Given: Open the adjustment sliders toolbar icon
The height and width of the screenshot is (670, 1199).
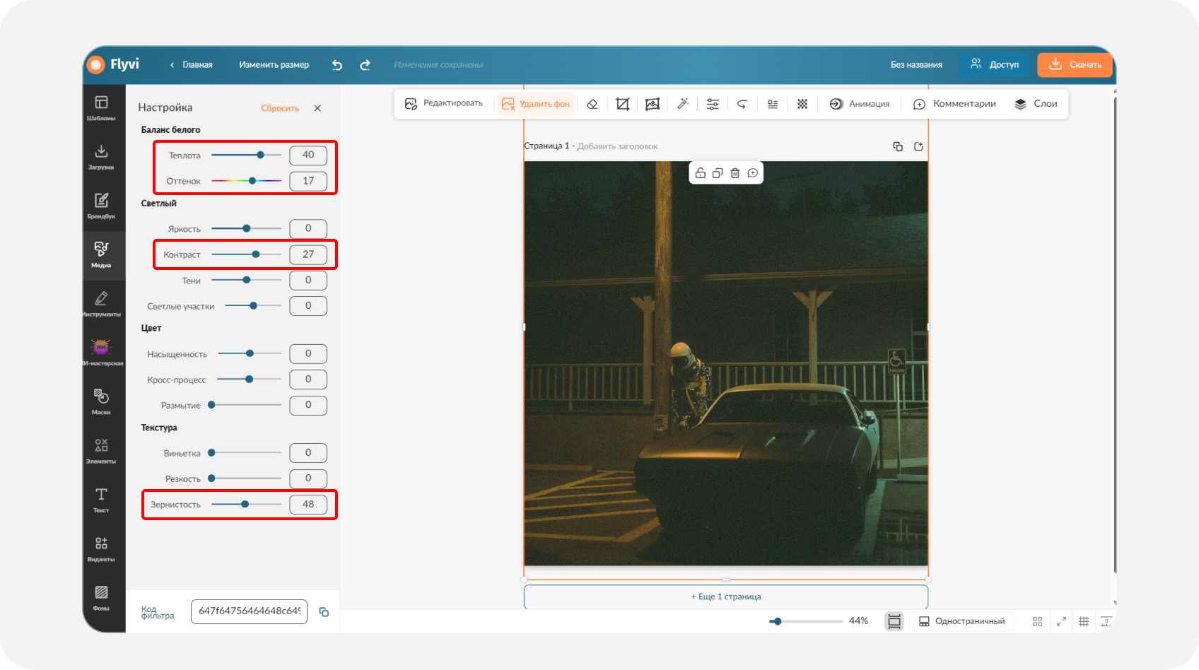Looking at the screenshot, I should [x=713, y=104].
